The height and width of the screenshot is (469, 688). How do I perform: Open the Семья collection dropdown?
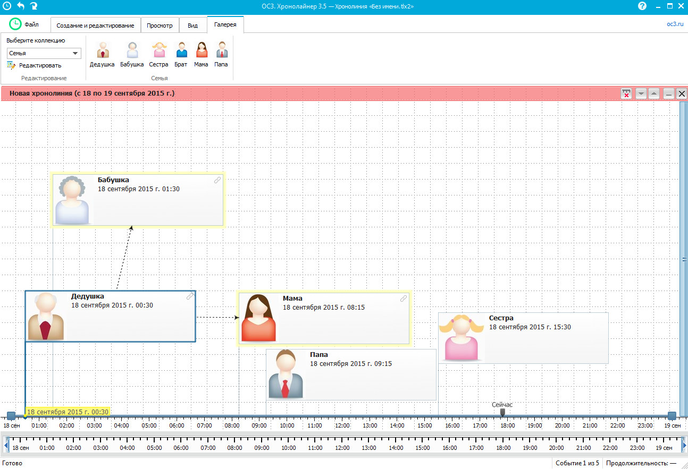44,53
